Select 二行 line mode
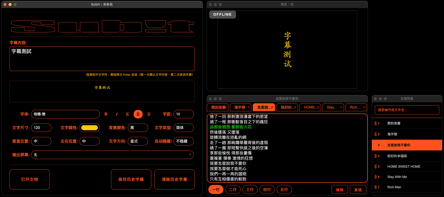Screen dimensions: 444x197 [x=233, y=190]
